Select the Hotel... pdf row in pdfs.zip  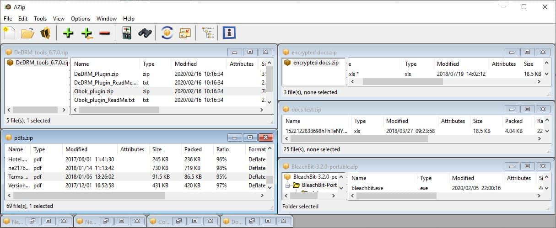point(135,159)
